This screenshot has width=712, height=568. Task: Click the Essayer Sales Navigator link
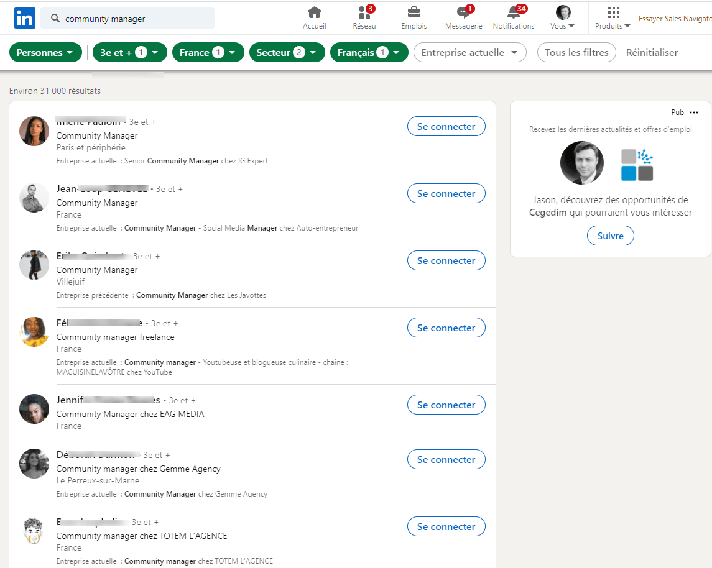pyautogui.click(x=675, y=19)
